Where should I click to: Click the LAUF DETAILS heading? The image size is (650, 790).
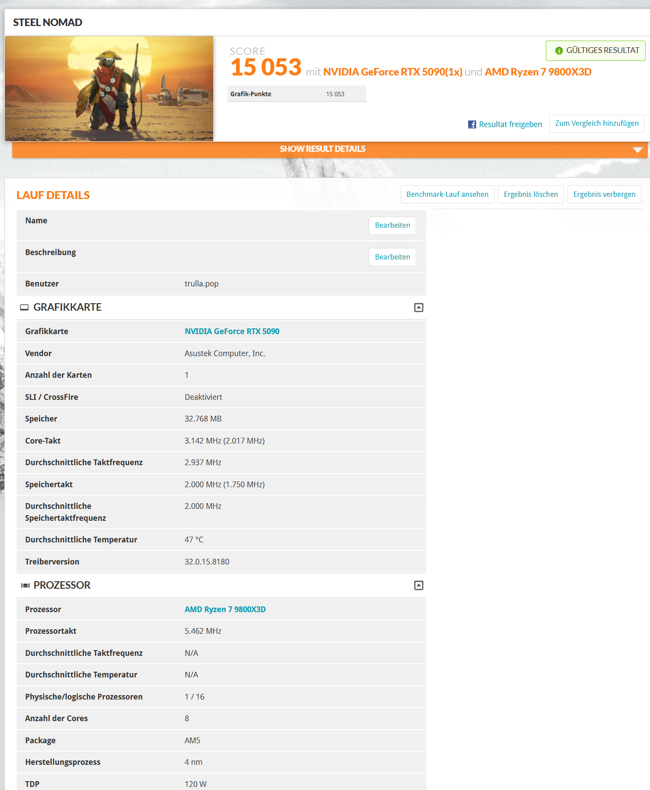click(x=53, y=196)
